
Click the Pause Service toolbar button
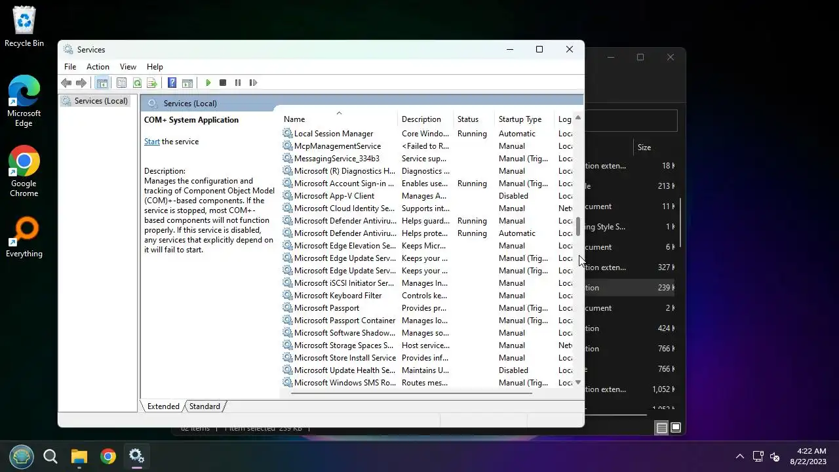tap(238, 83)
